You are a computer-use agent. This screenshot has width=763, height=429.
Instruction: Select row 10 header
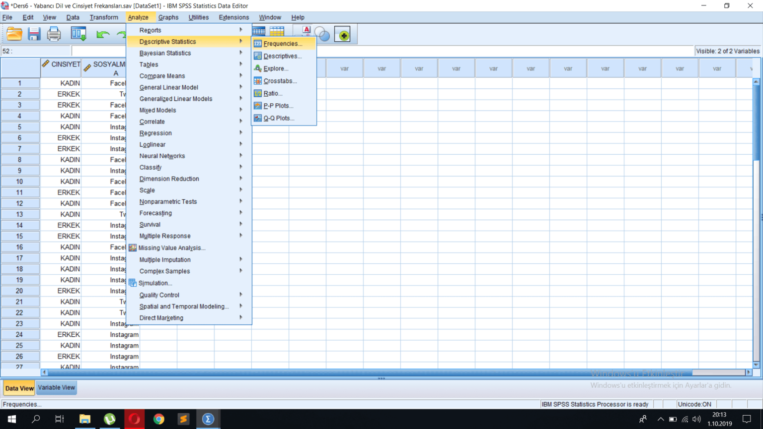pos(20,182)
